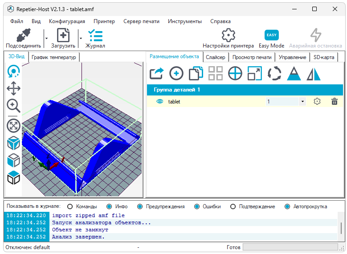Open the Размещение объекта tab
Screen dimensions: 347x254
174,56
